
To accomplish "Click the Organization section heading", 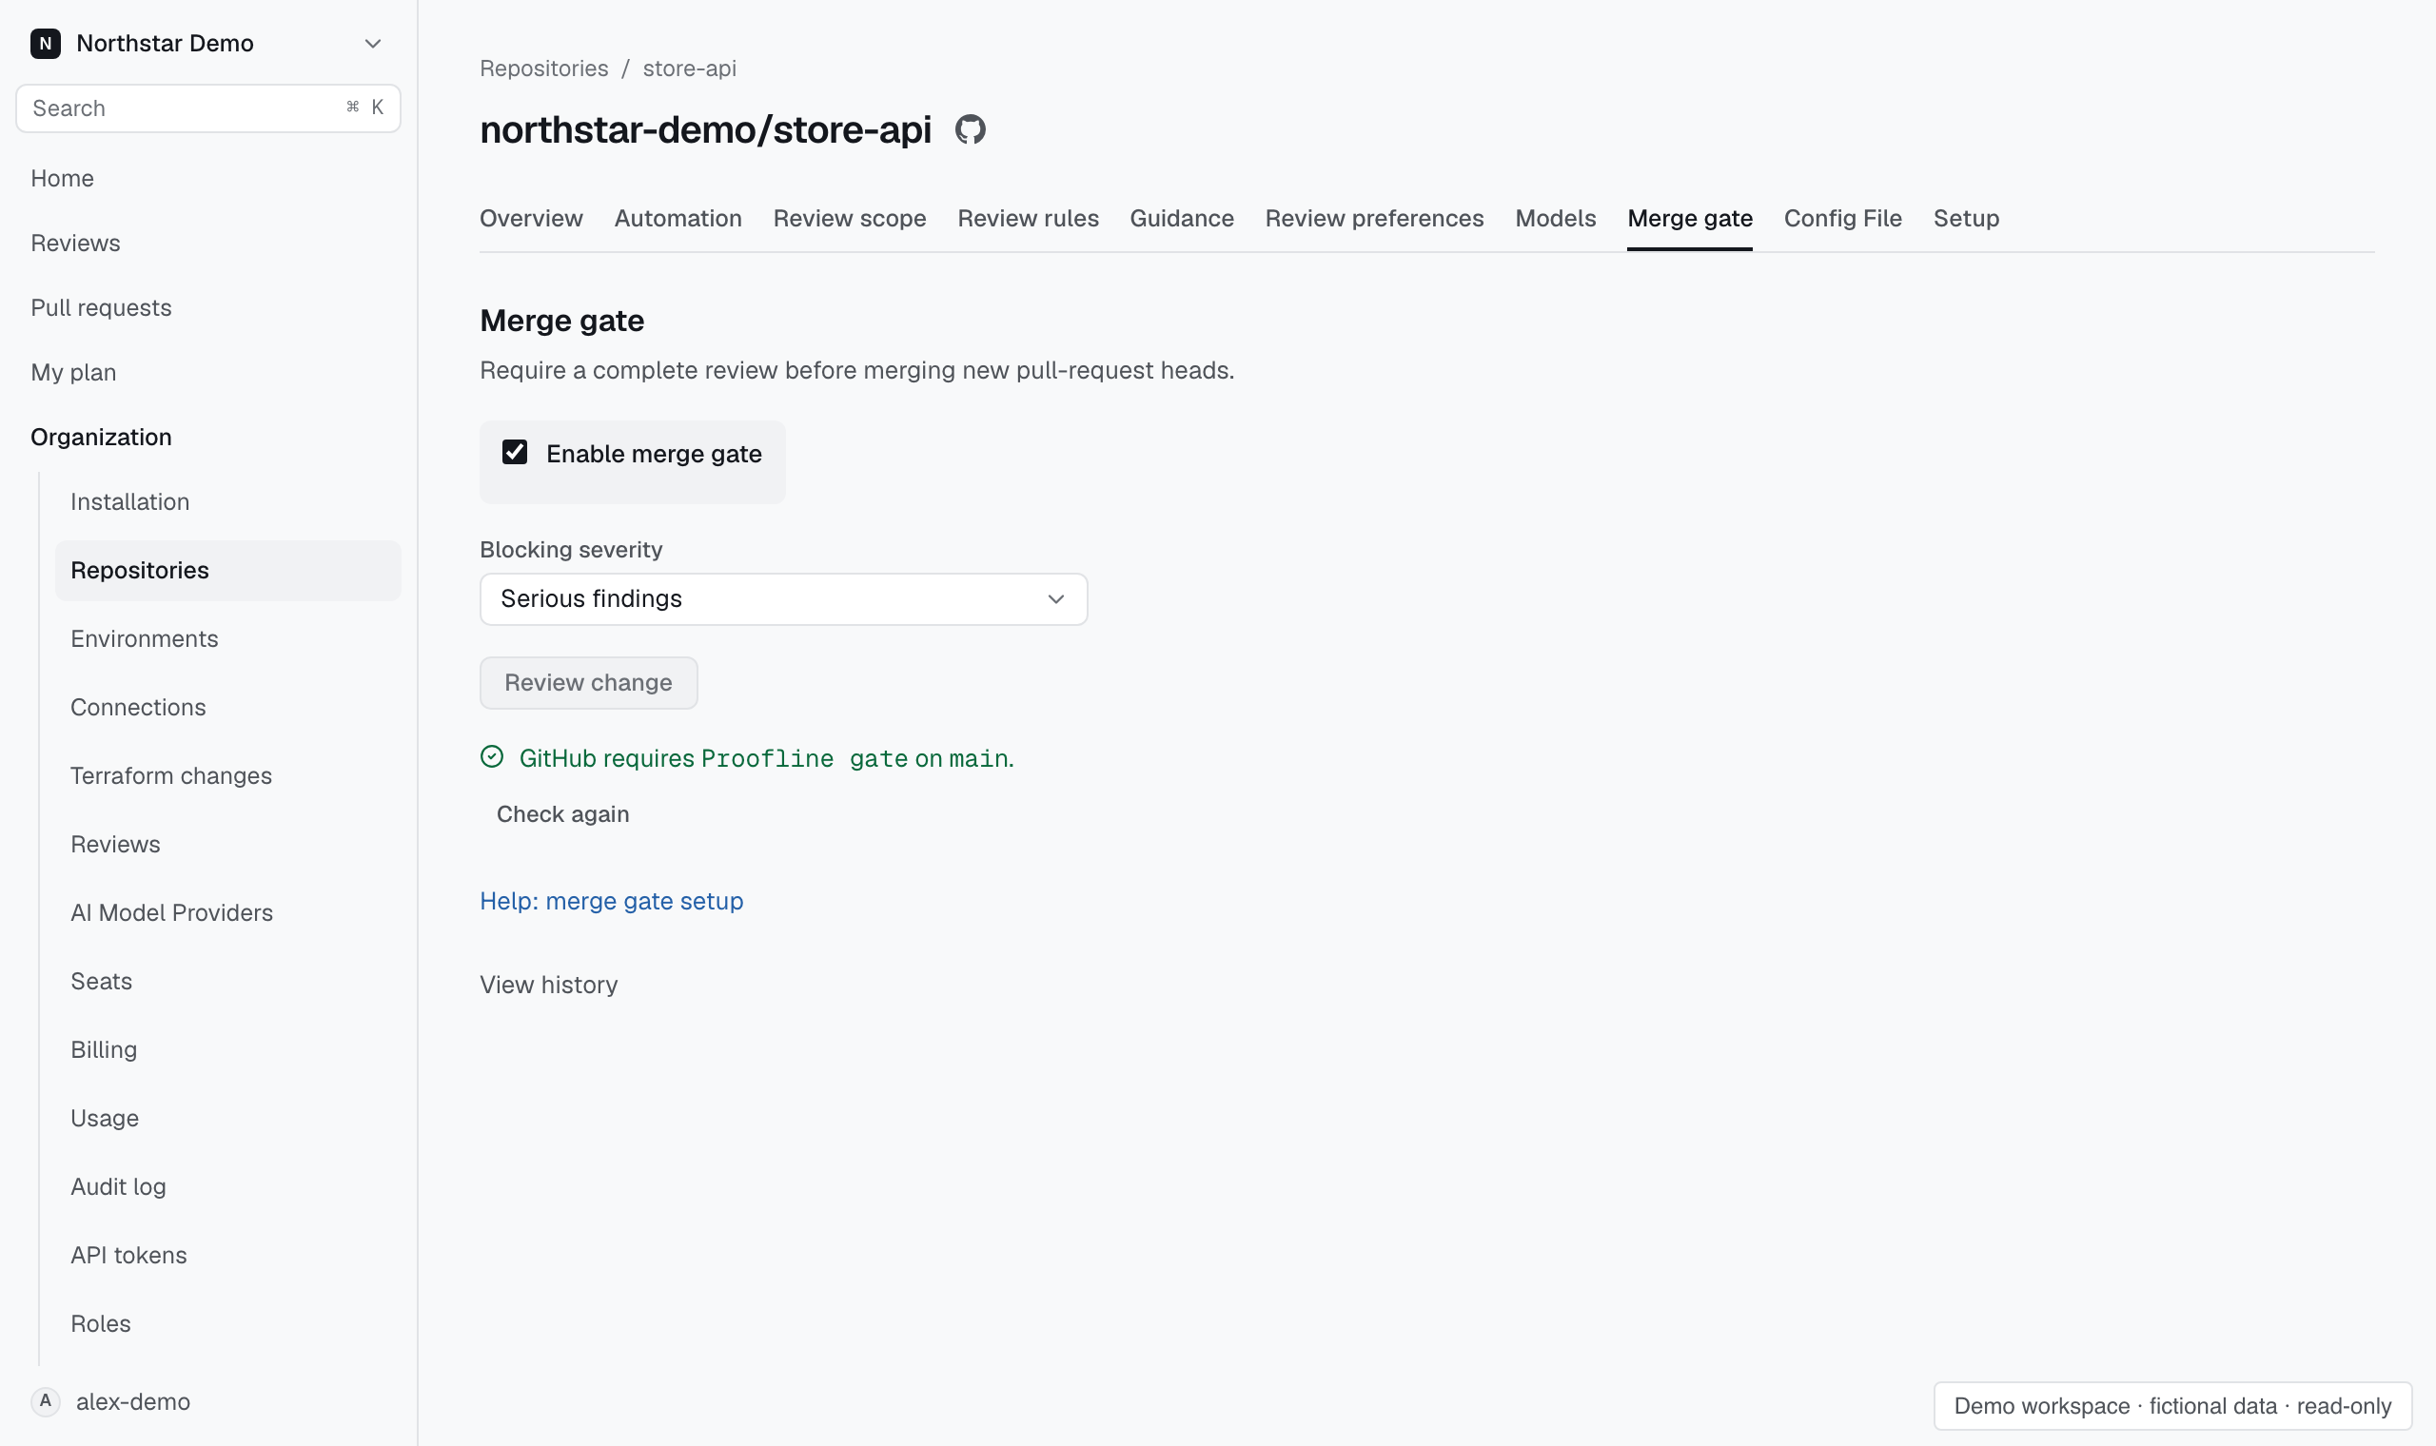I will click(101, 438).
